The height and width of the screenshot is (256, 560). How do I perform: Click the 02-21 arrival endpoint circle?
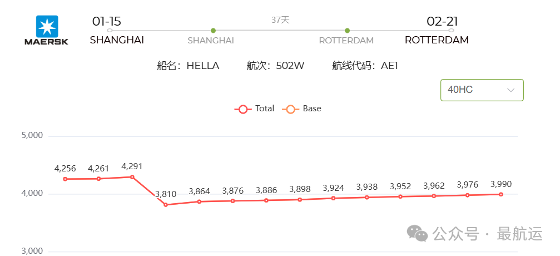tap(452, 31)
